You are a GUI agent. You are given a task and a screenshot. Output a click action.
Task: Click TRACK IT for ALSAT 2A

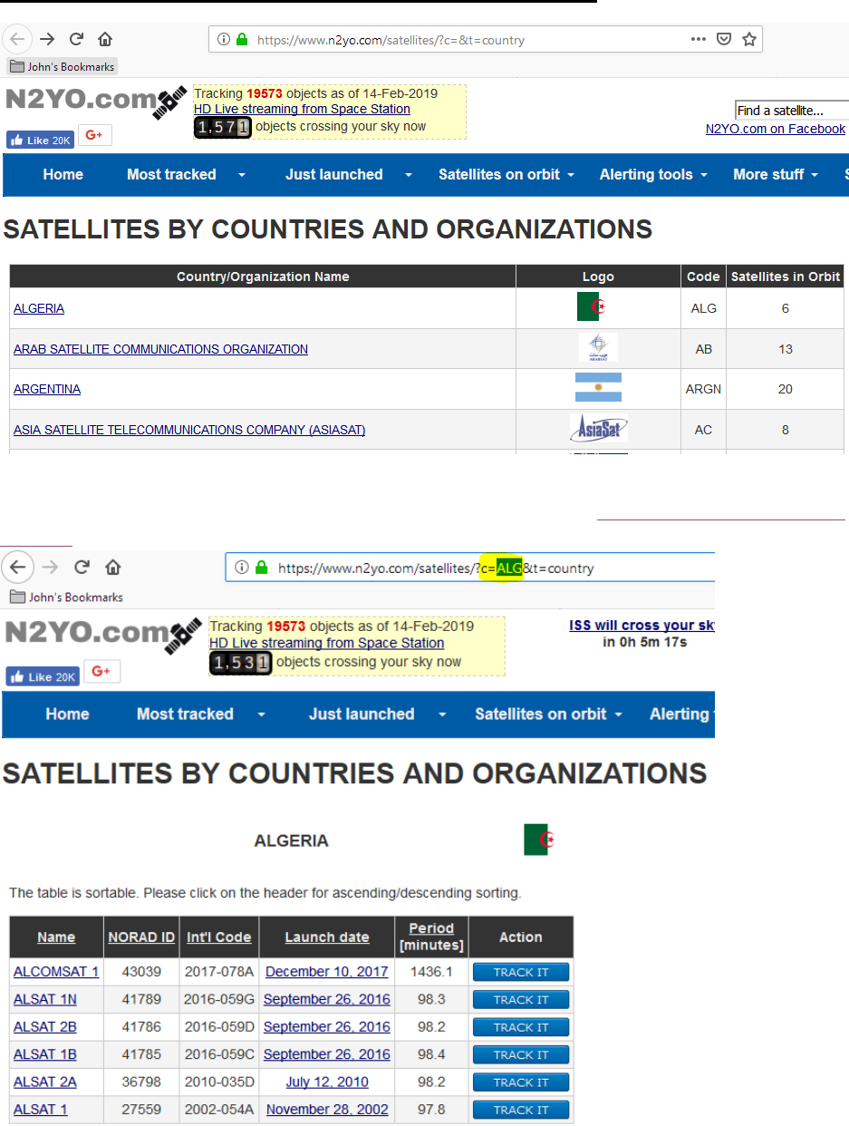click(521, 1082)
